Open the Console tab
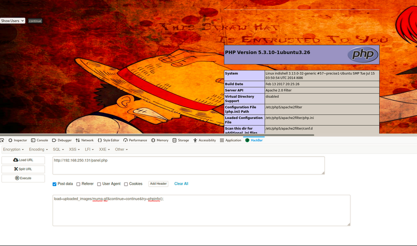Viewport: 417px width, 246px height. coord(39,140)
